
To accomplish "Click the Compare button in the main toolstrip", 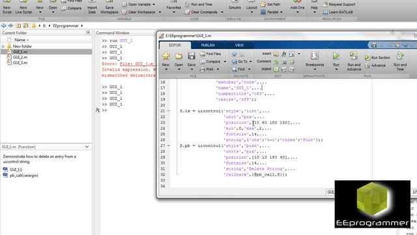I will [x=71, y=8].
